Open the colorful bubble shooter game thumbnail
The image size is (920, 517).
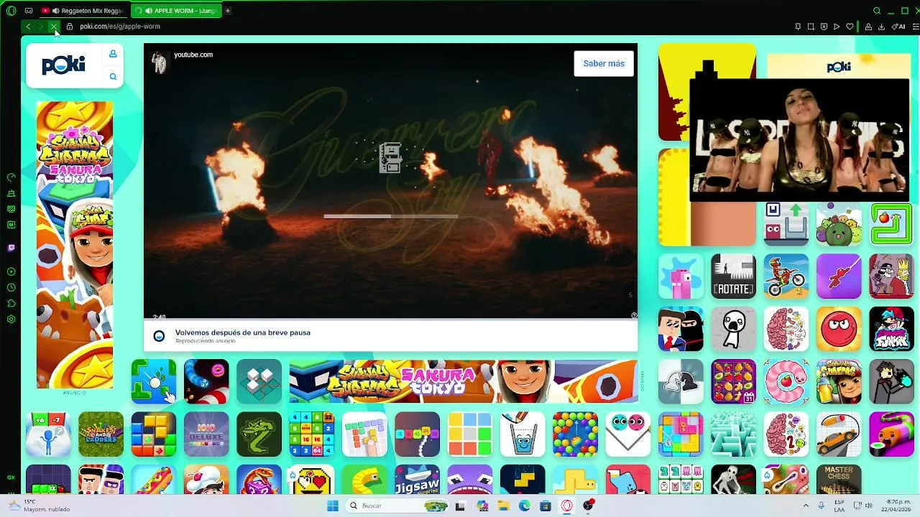click(575, 434)
